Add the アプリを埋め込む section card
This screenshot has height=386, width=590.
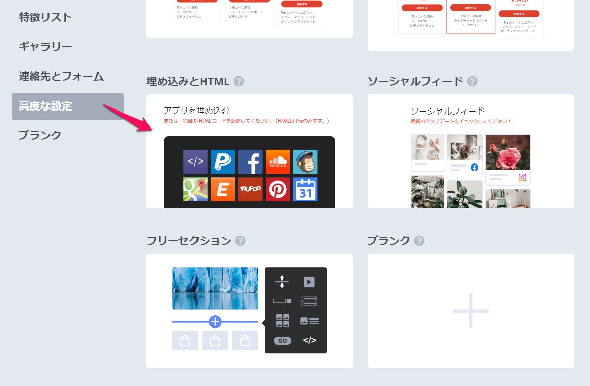(250, 151)
